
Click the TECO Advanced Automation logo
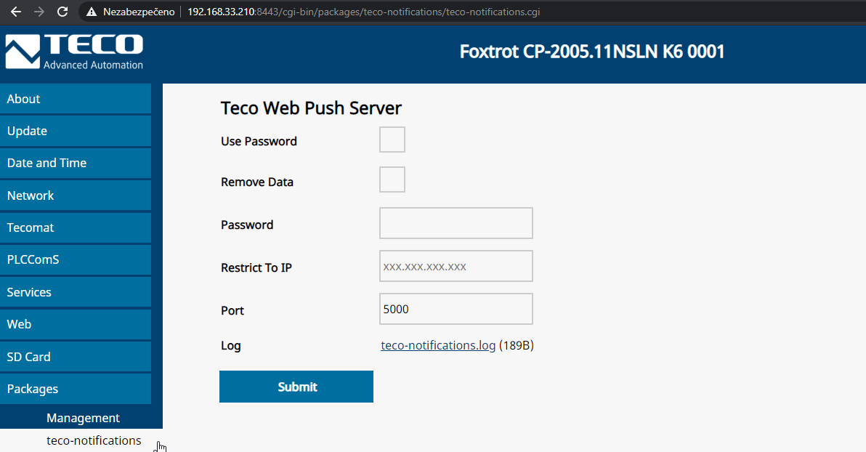[x=74, y=52]
